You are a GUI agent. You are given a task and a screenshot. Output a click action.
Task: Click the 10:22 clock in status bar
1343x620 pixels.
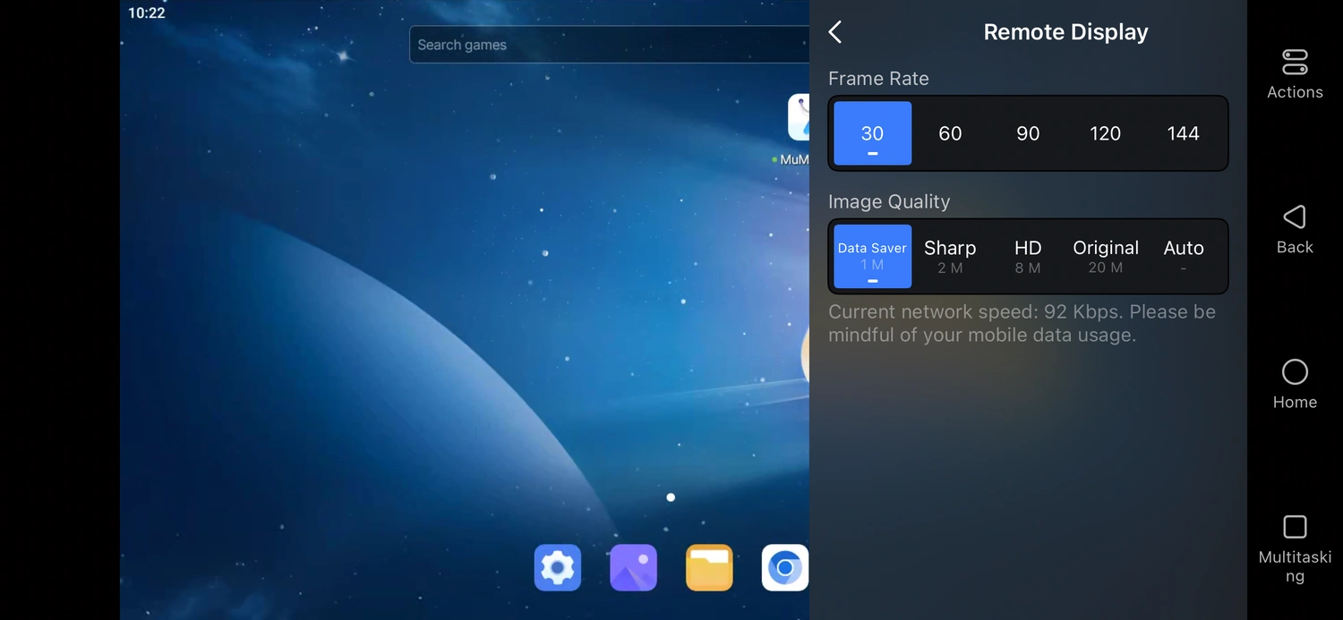click(147, 13)
